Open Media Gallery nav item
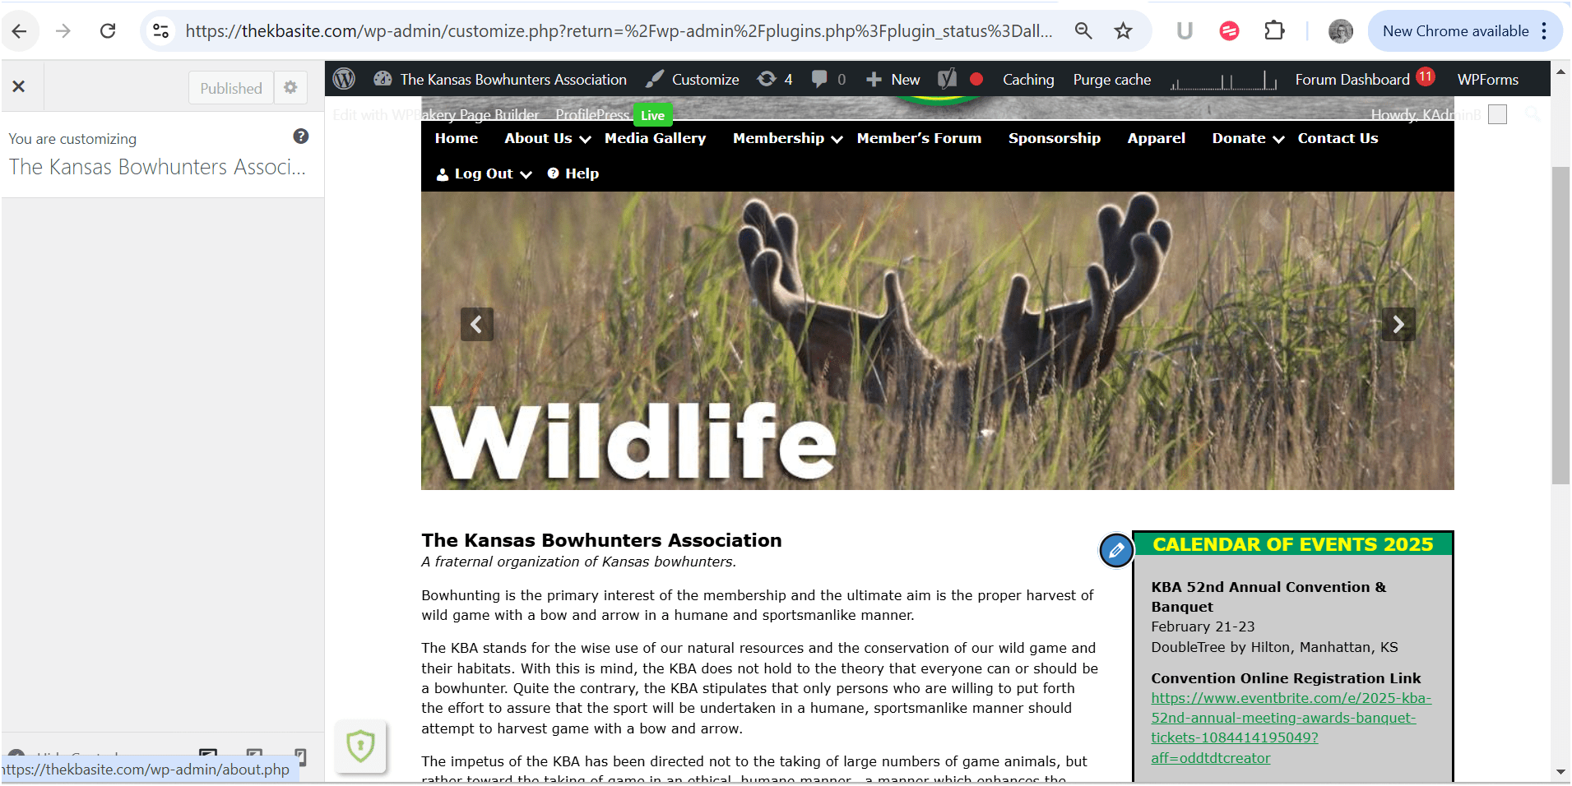The width and height of the screenshot is (1572, 786). (x=655, y=138)
